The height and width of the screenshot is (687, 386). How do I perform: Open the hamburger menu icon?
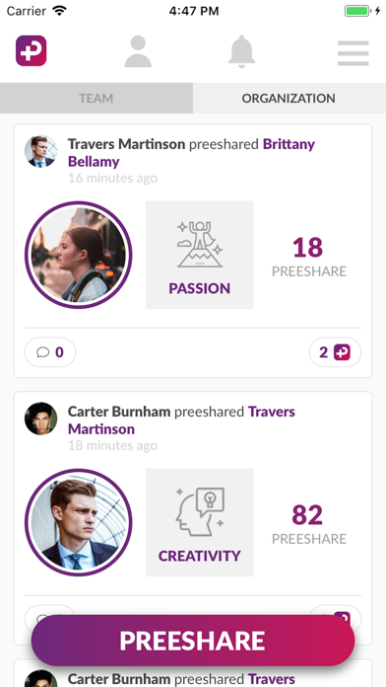(354, 53)
